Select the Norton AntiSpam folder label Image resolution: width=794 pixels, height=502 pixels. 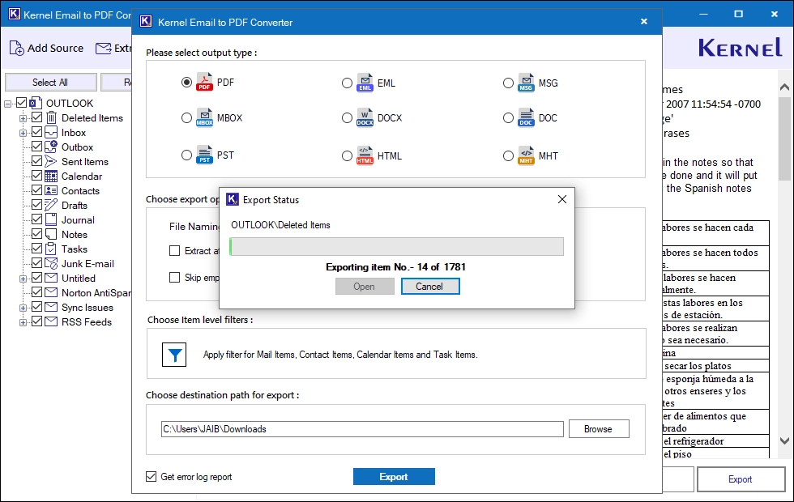pos(96,292)
